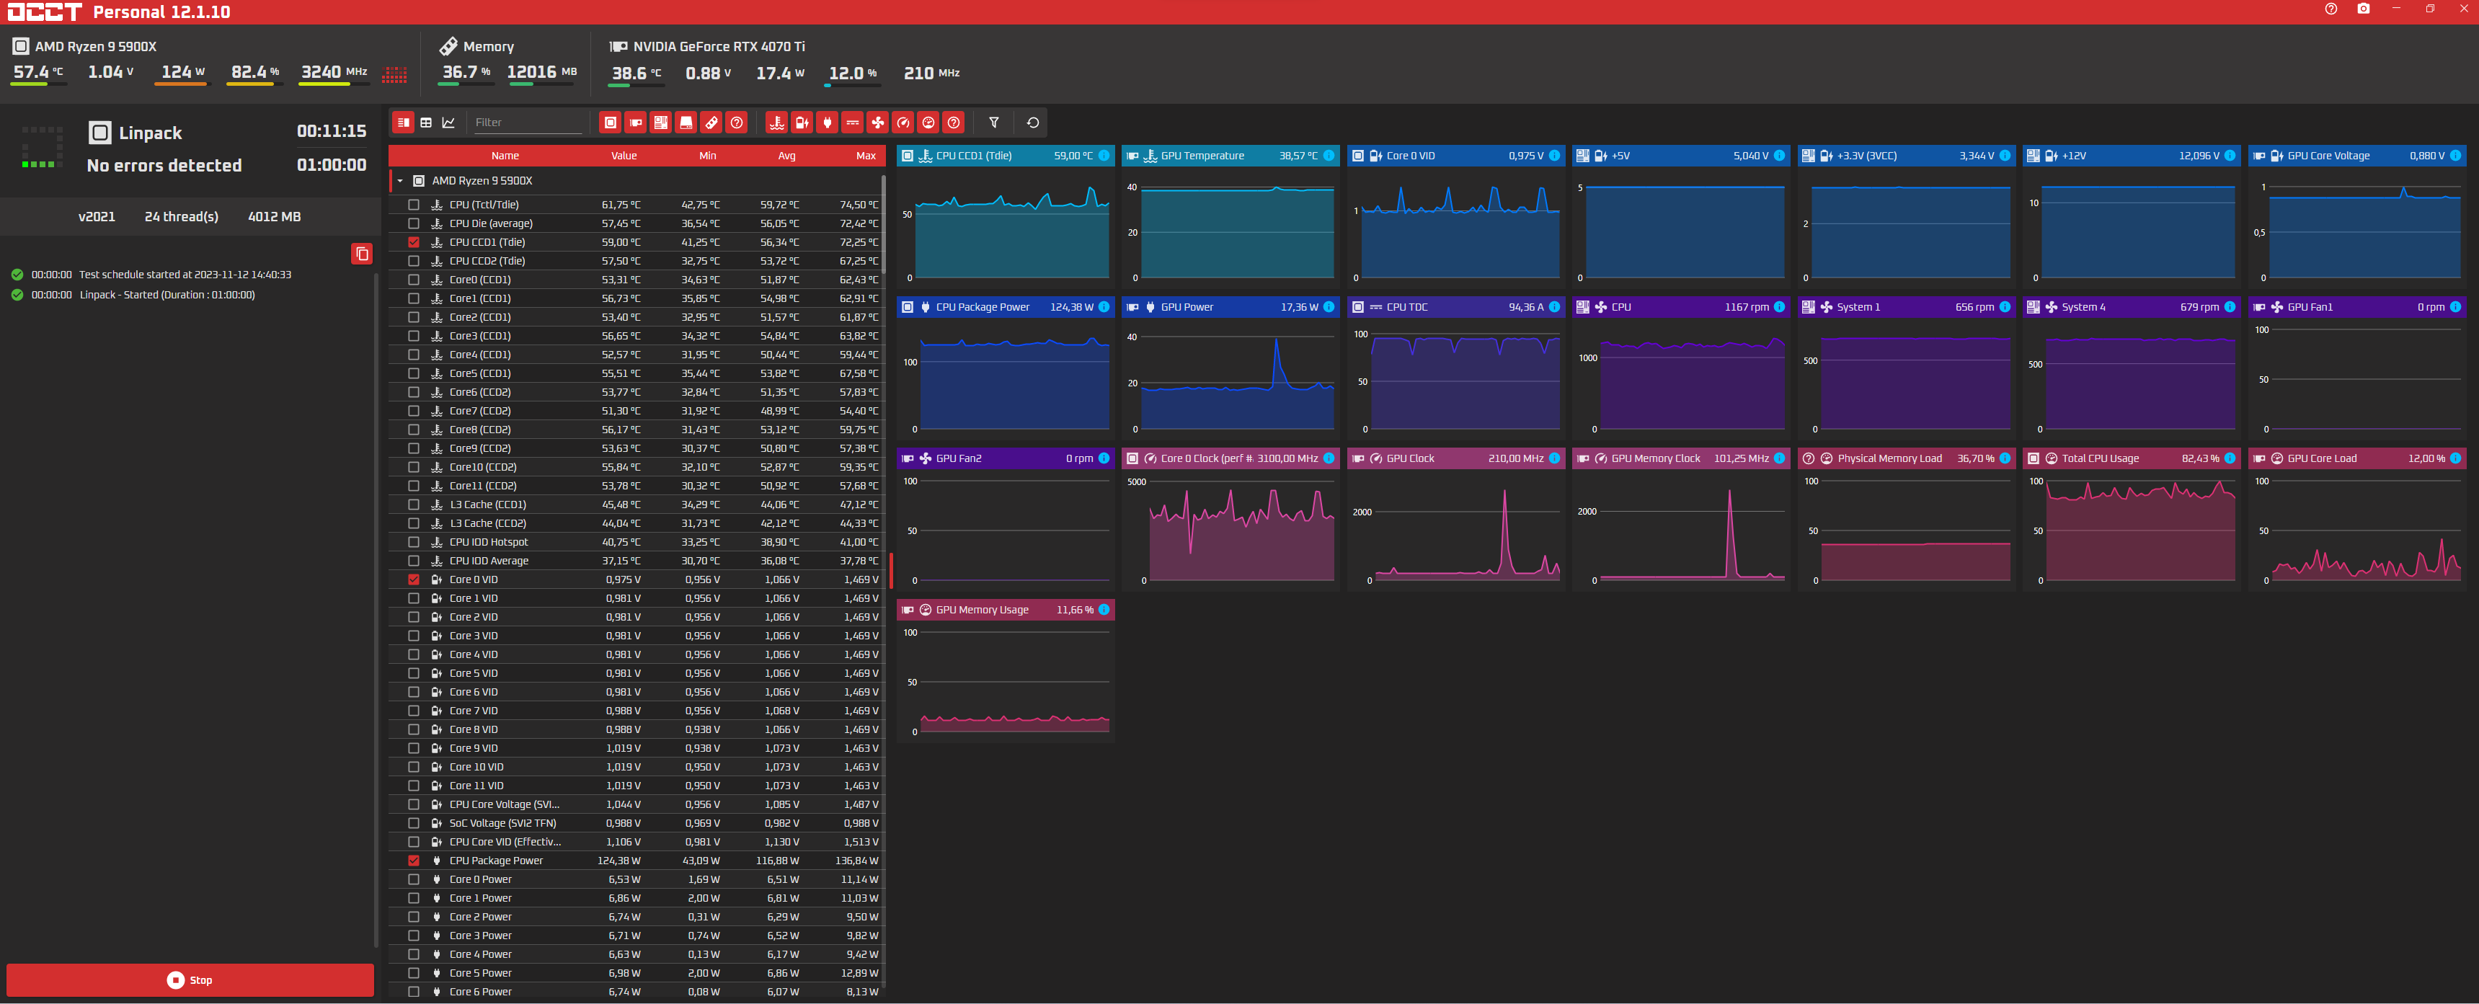Image resolution: width=2479 pixels, height=1004 pixels.
Task: Check the Core 0 Power row checkbox
Action: [414, 880]
